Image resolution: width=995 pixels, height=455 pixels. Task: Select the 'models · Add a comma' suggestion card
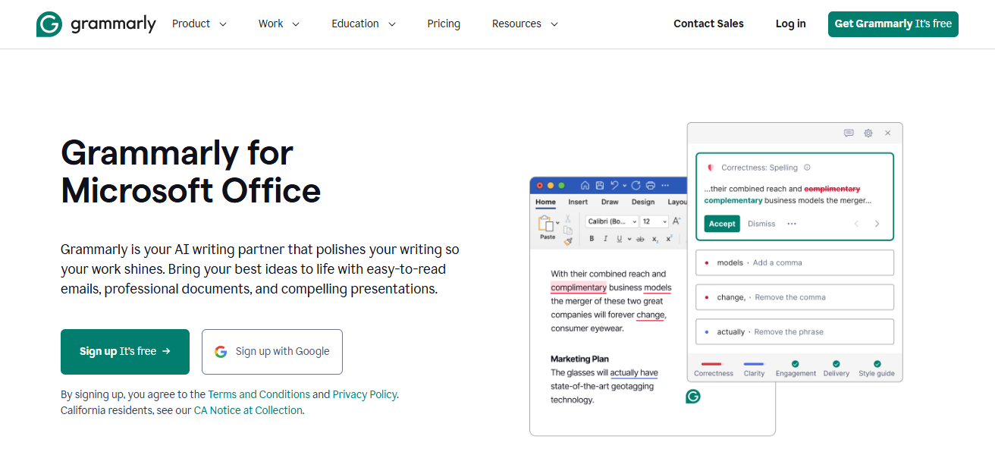[794, 262]
